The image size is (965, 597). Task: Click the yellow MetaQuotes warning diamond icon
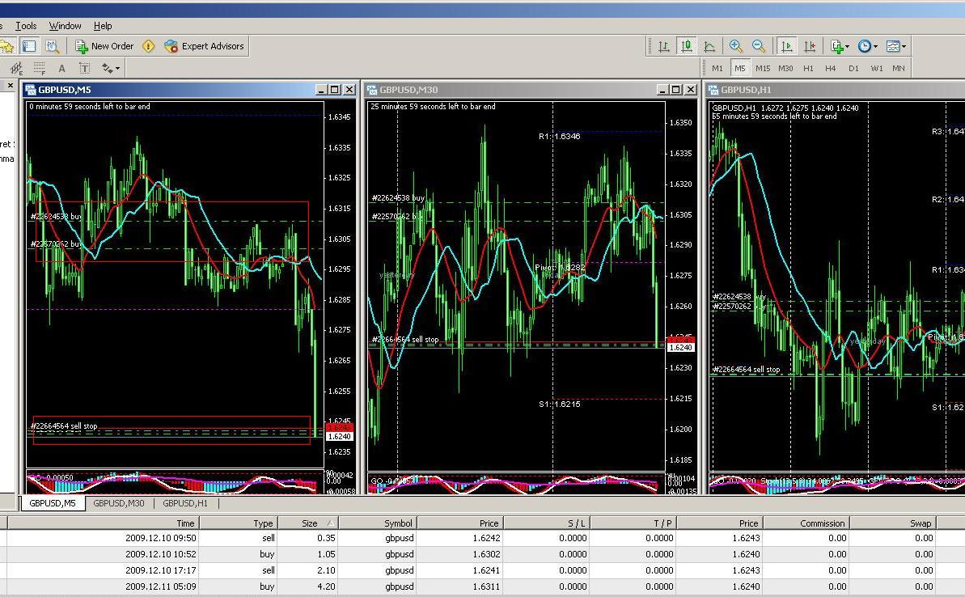[x=148, y=46]
